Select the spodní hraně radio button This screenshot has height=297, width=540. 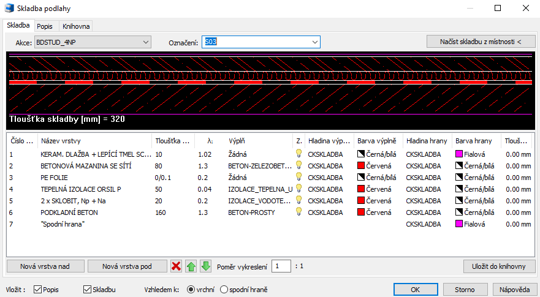pyautogui.click(x=224, y=289)
